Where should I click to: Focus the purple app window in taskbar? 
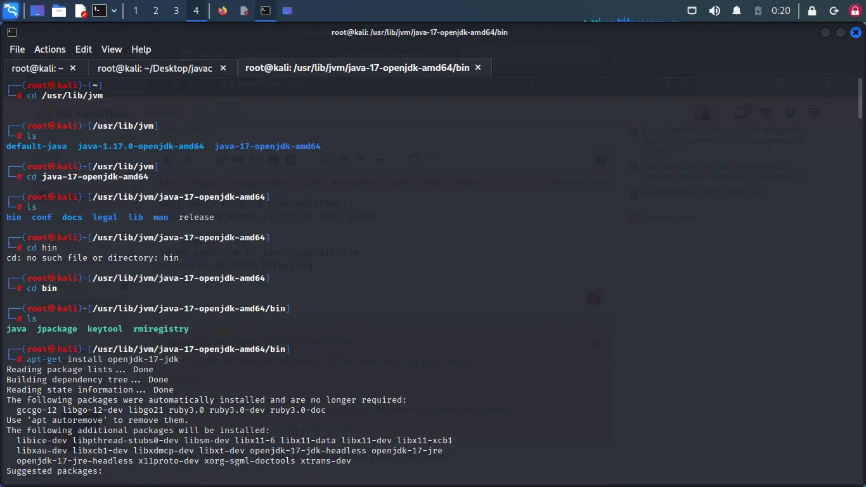tap(287, 11)
